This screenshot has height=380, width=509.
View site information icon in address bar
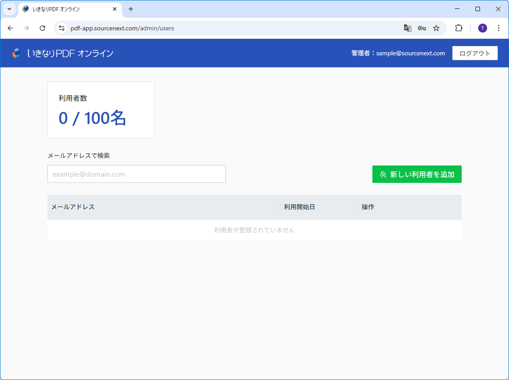(62, 28)
